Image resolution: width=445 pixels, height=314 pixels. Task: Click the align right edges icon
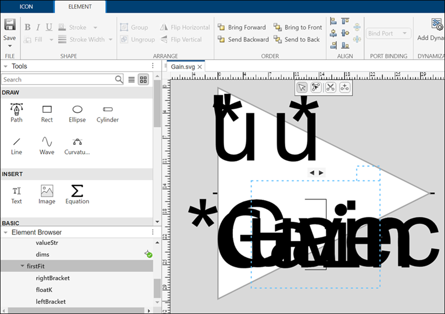point(333,45)
